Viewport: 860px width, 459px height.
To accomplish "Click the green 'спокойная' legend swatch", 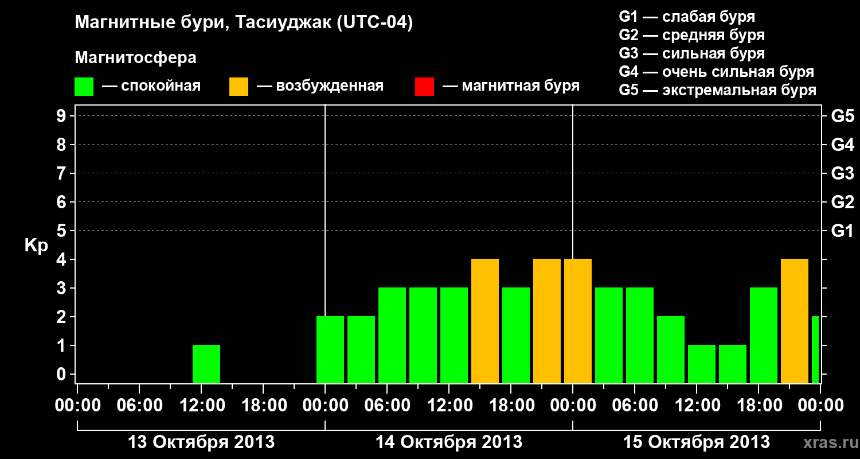I will 84,87.
